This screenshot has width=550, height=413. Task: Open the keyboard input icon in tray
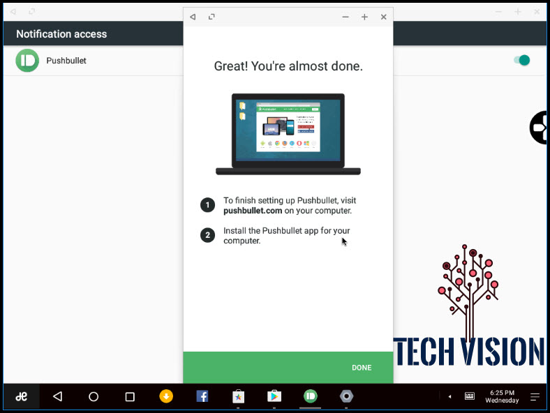(469, 396)
